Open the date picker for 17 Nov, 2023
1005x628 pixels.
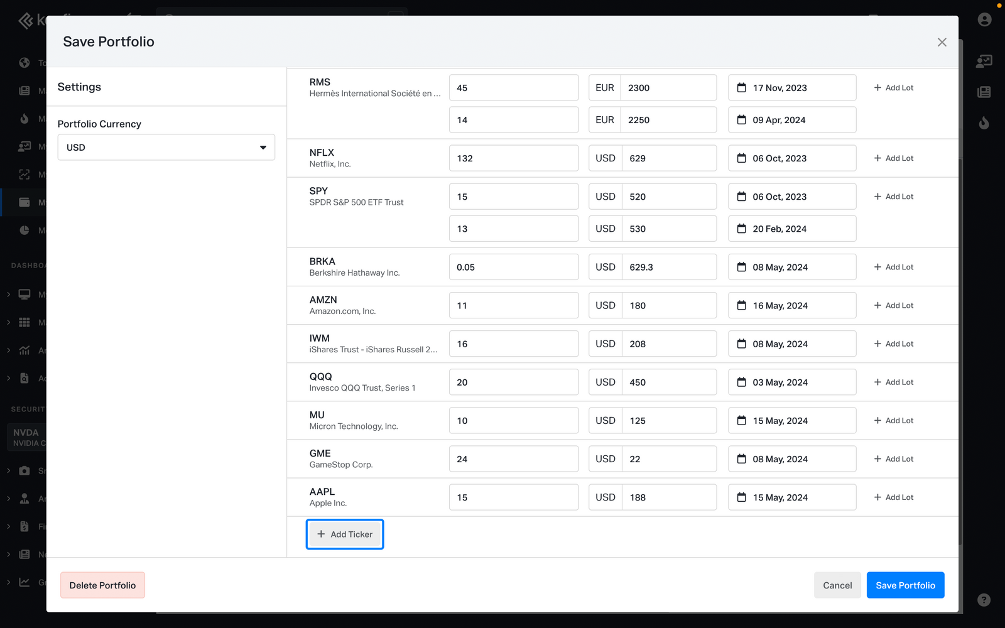791,88
